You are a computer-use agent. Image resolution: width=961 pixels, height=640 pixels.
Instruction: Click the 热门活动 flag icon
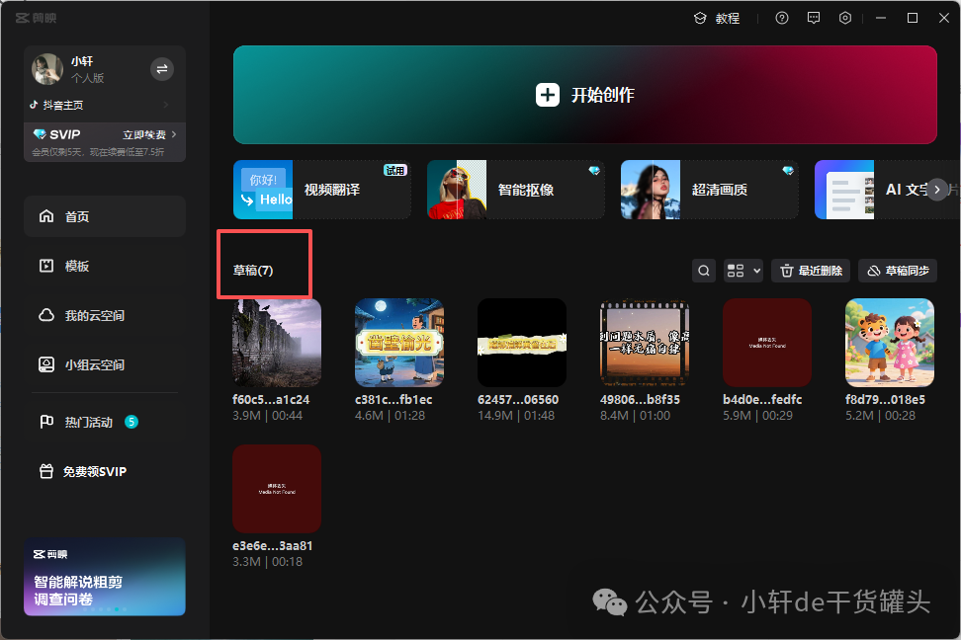pyautogui.click(x=46, y=422)
